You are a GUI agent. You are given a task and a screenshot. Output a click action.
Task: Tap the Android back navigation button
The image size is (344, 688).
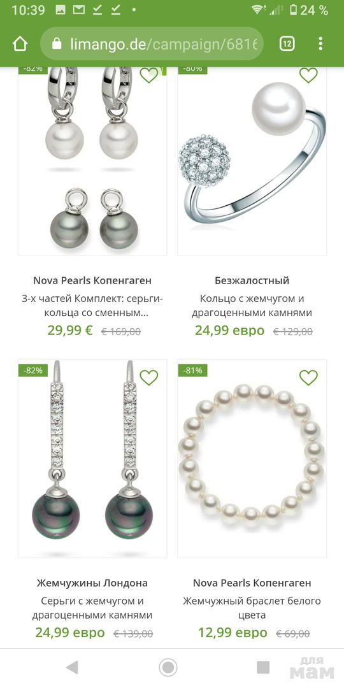tap(72, 668)
